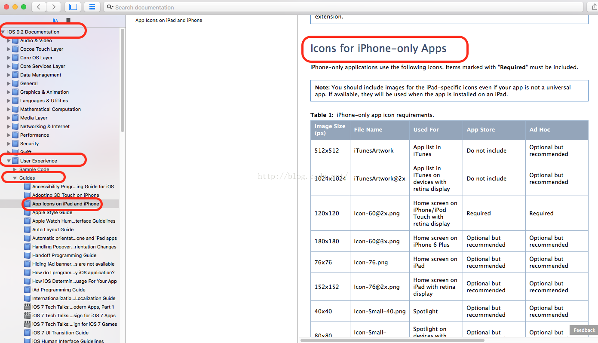Click the document icon beside iOS 7 UI Transition Guide

click(28, 333)
